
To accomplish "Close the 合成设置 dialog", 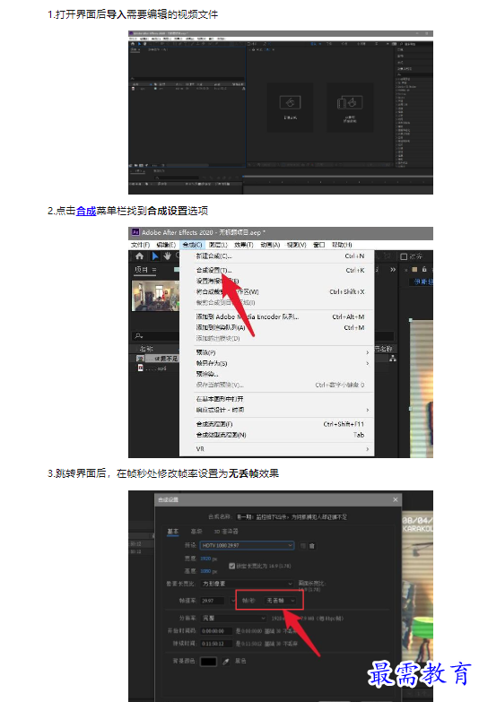I will pos(396,499).
